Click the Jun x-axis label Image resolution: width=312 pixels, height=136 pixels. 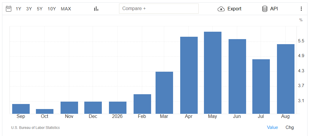[x=237, y=116]
